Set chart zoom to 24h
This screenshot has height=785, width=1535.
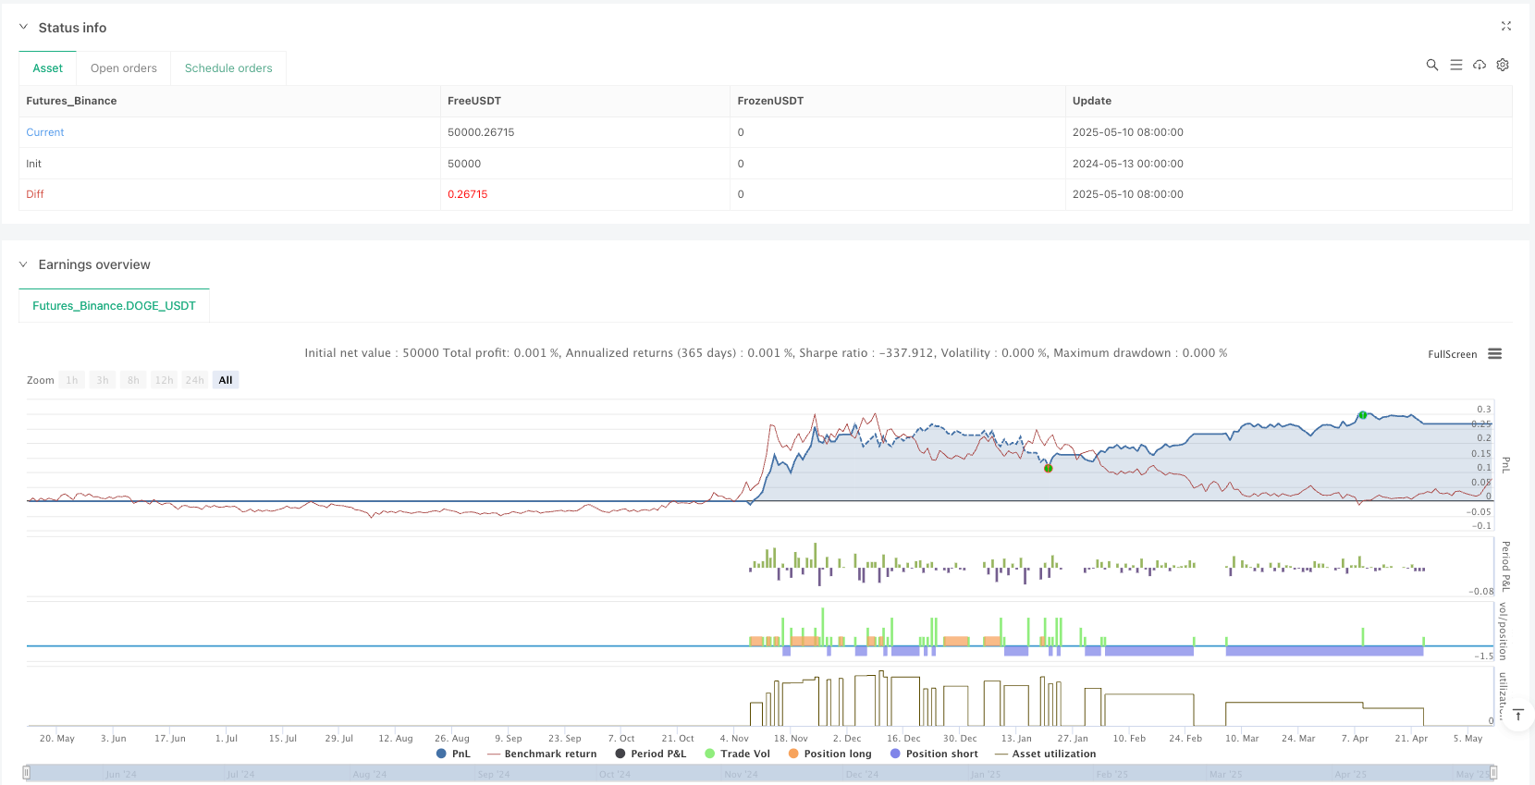click(194, 380)
